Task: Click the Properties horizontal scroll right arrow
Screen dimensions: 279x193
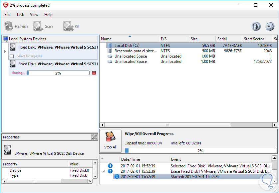Action: tap(90, 181)
